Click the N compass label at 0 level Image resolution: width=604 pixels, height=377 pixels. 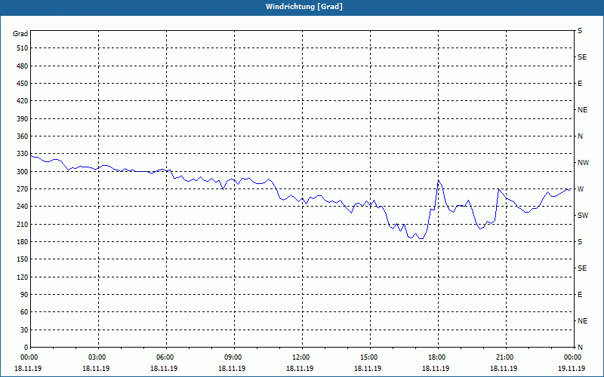pos(580,348)
